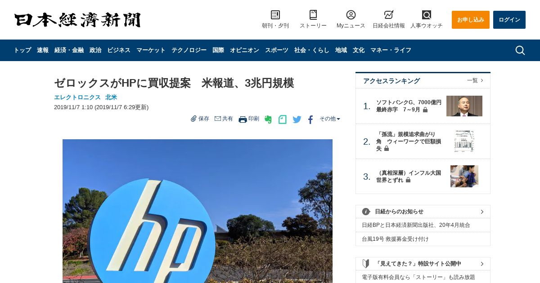This screenshot has width=540, height=283.
Task: Open the 経済・金融 navigation tab
Action: 69,50
